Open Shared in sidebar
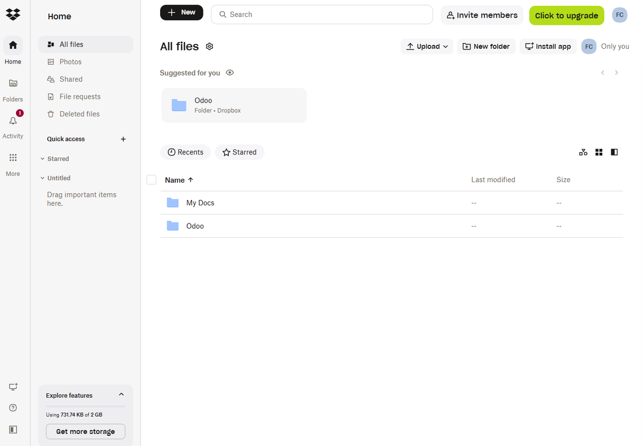This screenshot has height=446, width=642. point(86,79)
